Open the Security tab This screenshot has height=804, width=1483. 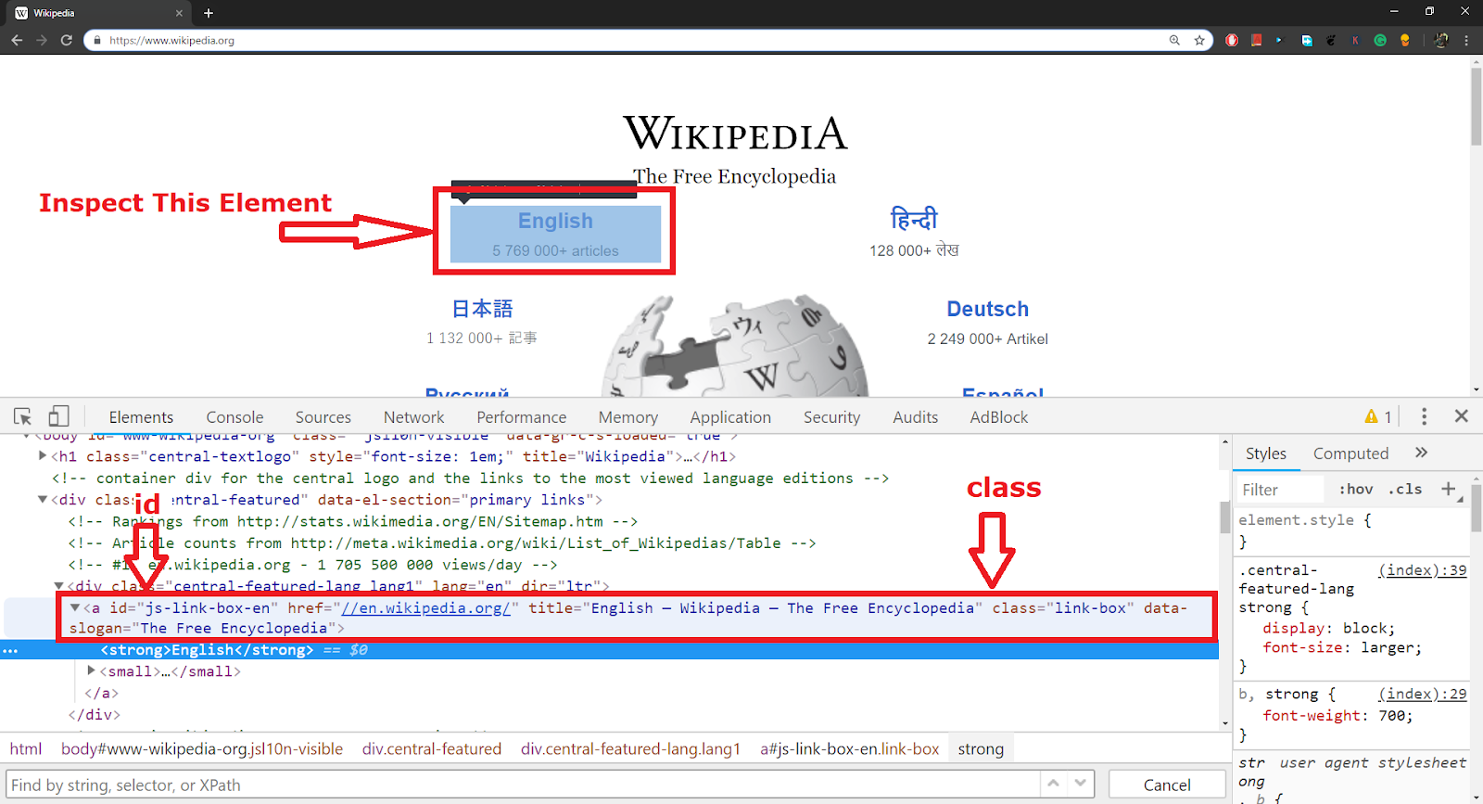(x=832, y=417)
